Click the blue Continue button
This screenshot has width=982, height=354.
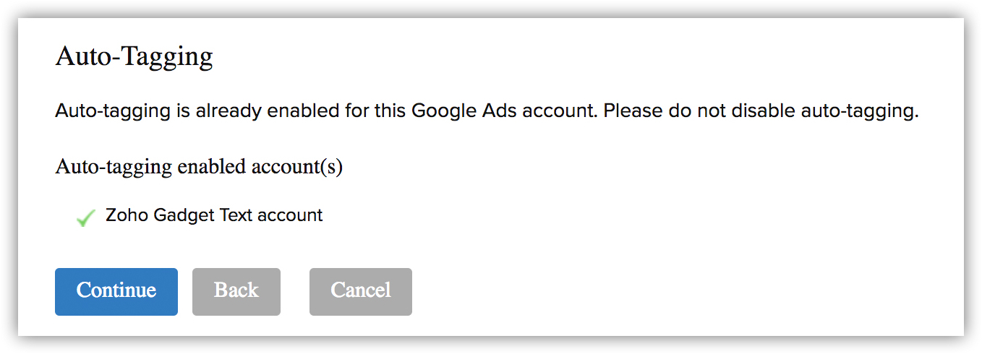116,291
